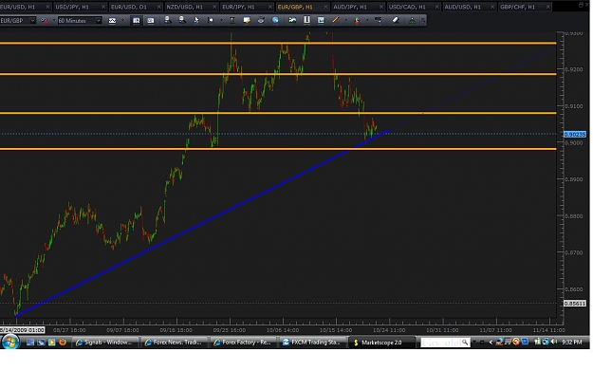Viewport: 593px width, 371px height.
Task: Click the framed chart image icon
Action: pos(321,21)
